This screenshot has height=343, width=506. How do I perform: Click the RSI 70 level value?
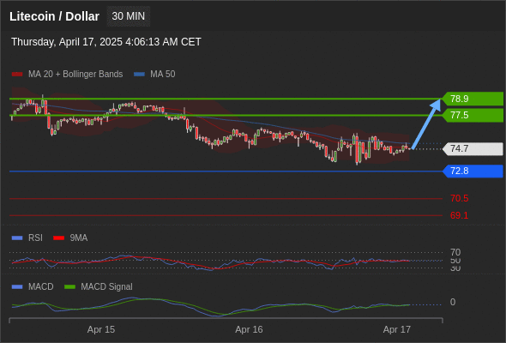(x=455, y=252)
